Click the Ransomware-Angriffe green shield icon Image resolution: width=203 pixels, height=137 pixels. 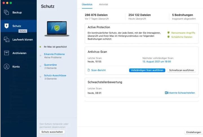click(x=168, y=32)
